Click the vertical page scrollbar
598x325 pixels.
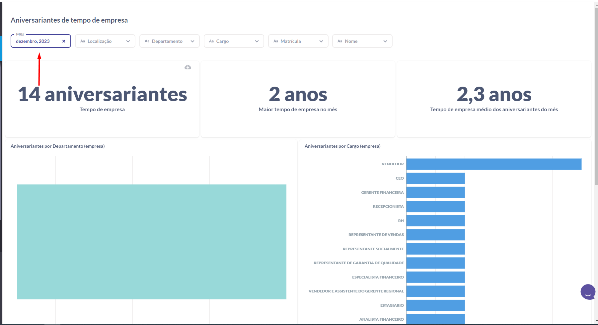596,96
